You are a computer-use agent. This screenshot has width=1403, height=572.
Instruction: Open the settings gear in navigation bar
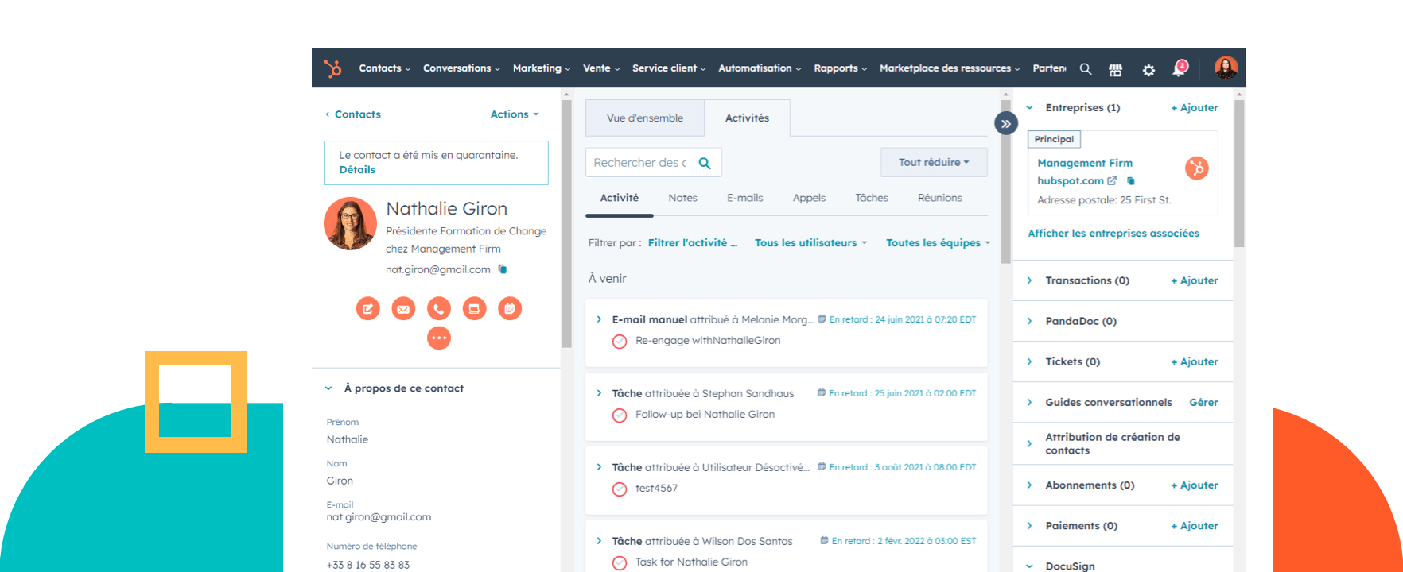click(1148, 70)
